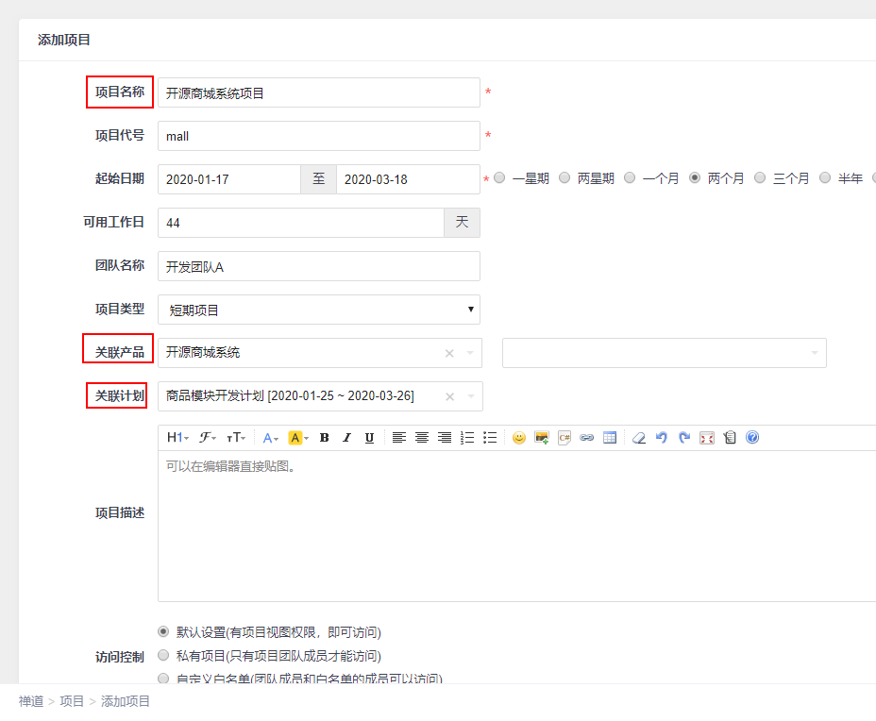Open the H1 heading format menu
The image size is (876, 721).
[x=177, y=437]
